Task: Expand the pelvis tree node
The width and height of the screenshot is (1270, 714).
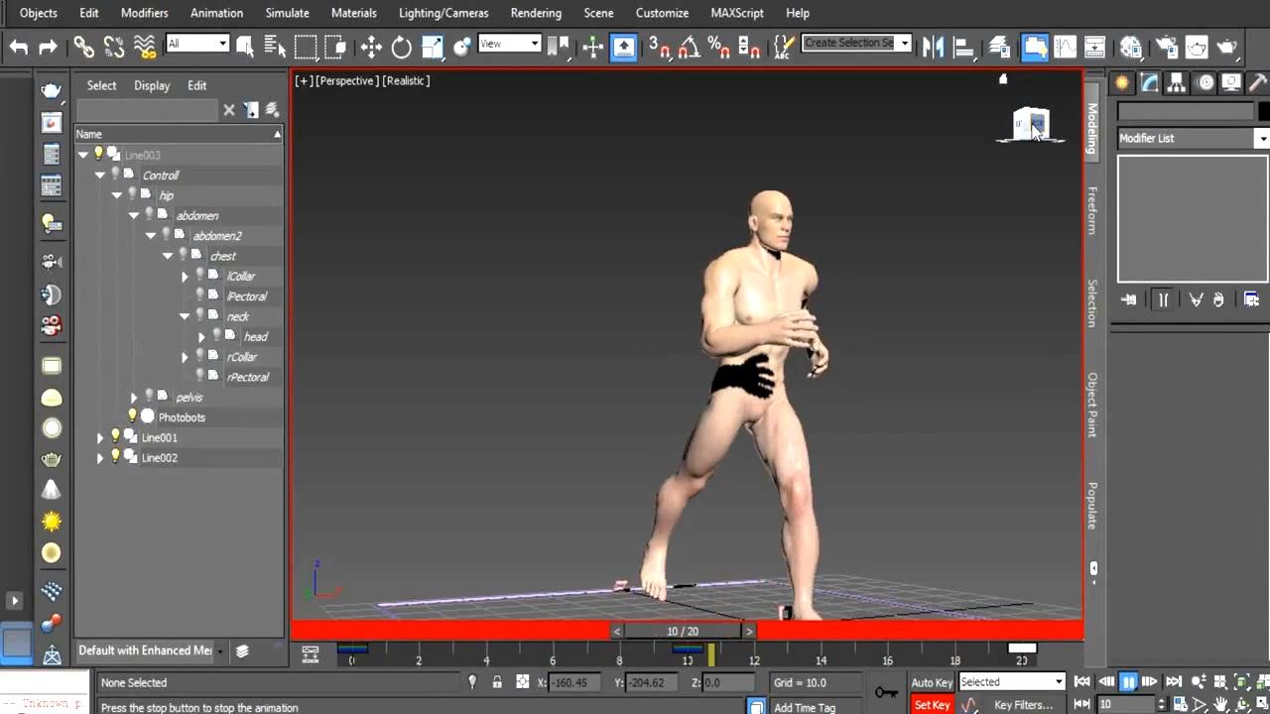Action: click(134, 397)
